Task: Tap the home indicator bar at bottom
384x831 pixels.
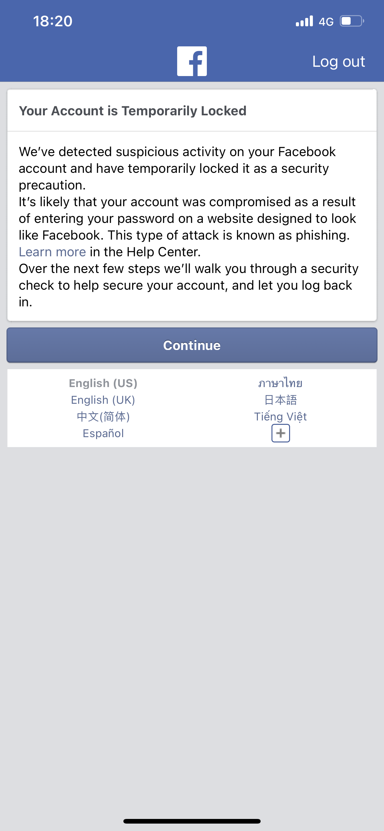Action: [x=192, y=821]
